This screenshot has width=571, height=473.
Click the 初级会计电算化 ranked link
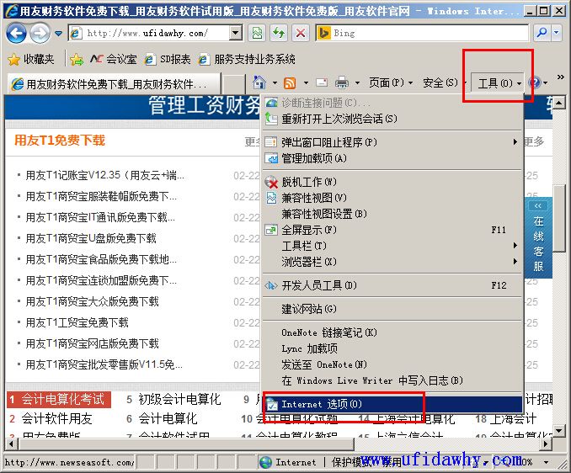point(179,400)
